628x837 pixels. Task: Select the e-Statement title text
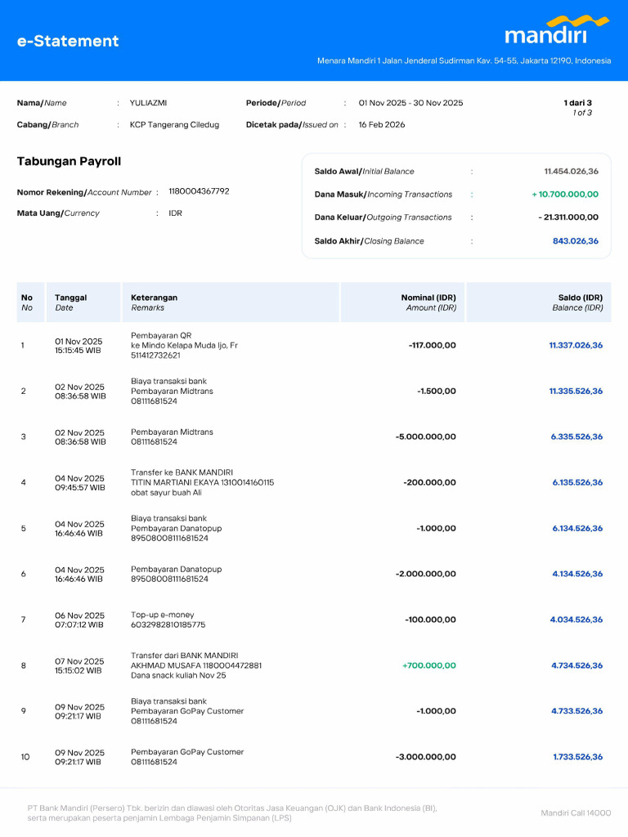[68, 41]
